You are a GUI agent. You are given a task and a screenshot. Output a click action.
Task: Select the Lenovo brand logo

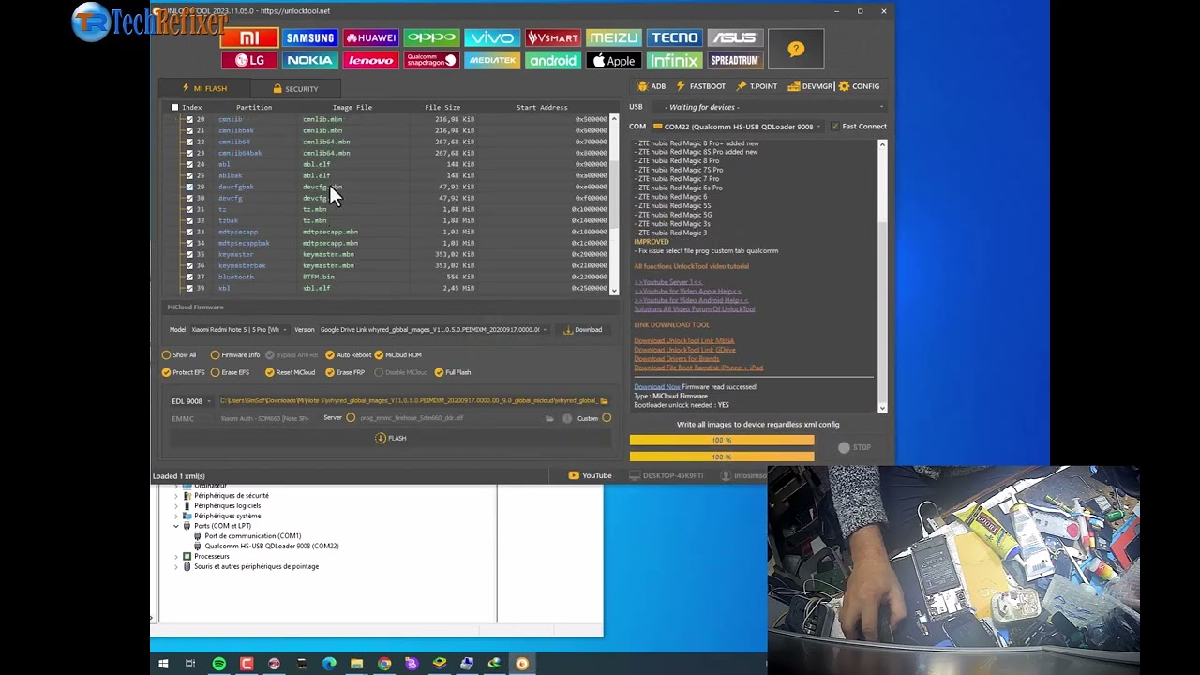click(371, 60)
